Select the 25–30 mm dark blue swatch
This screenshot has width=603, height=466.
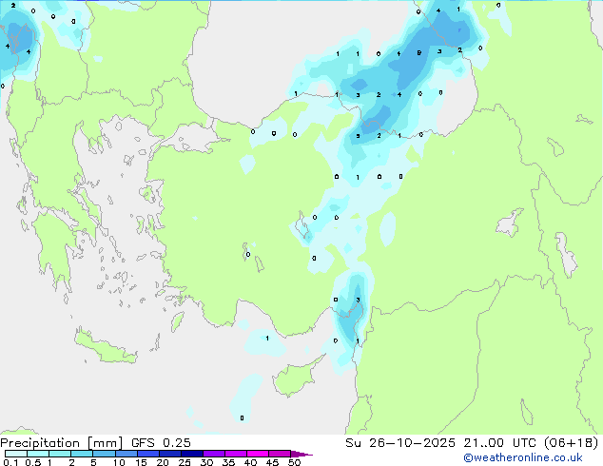[x=192, y=454]
